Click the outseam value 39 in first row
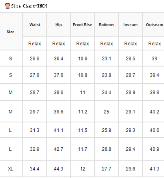Image resolution: width=164 pixels, height=178 pixels. (155, 58)
